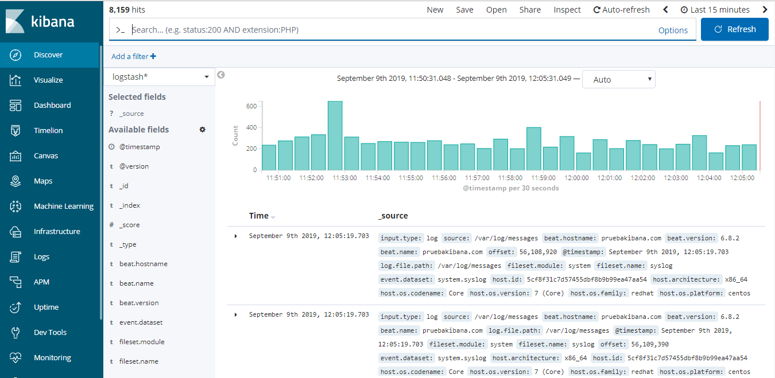Screen dimensions: 775x378
Task: Open Infrastructure icon in sidebar
Action: (x=15, y=232)
